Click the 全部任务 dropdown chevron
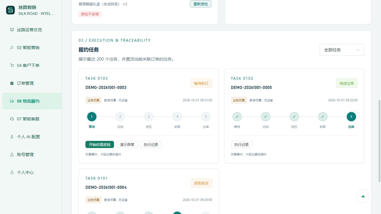Viewport: 381px width, 214px height. pyautogui.click(x=358, y=50)
